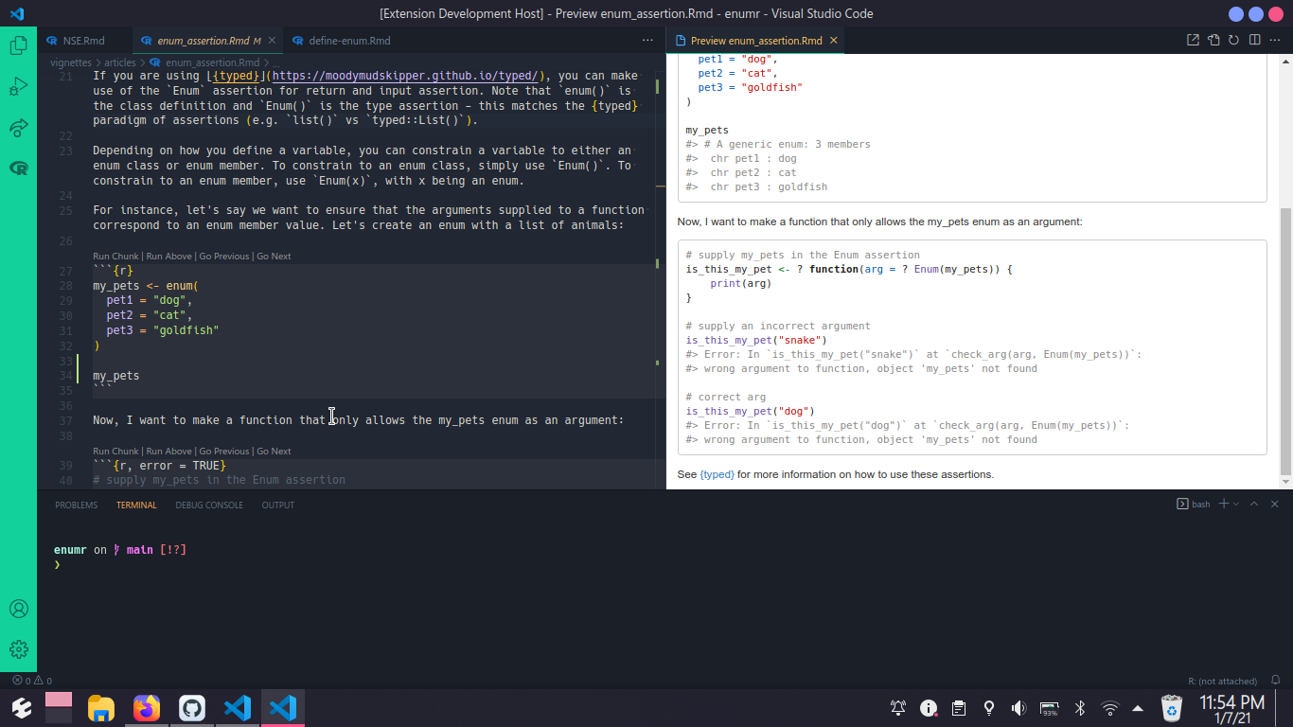Open Bluetooth settings in the system tray
The height and width of the screenshot is (727, 1293).
(x=1079, y=707)
